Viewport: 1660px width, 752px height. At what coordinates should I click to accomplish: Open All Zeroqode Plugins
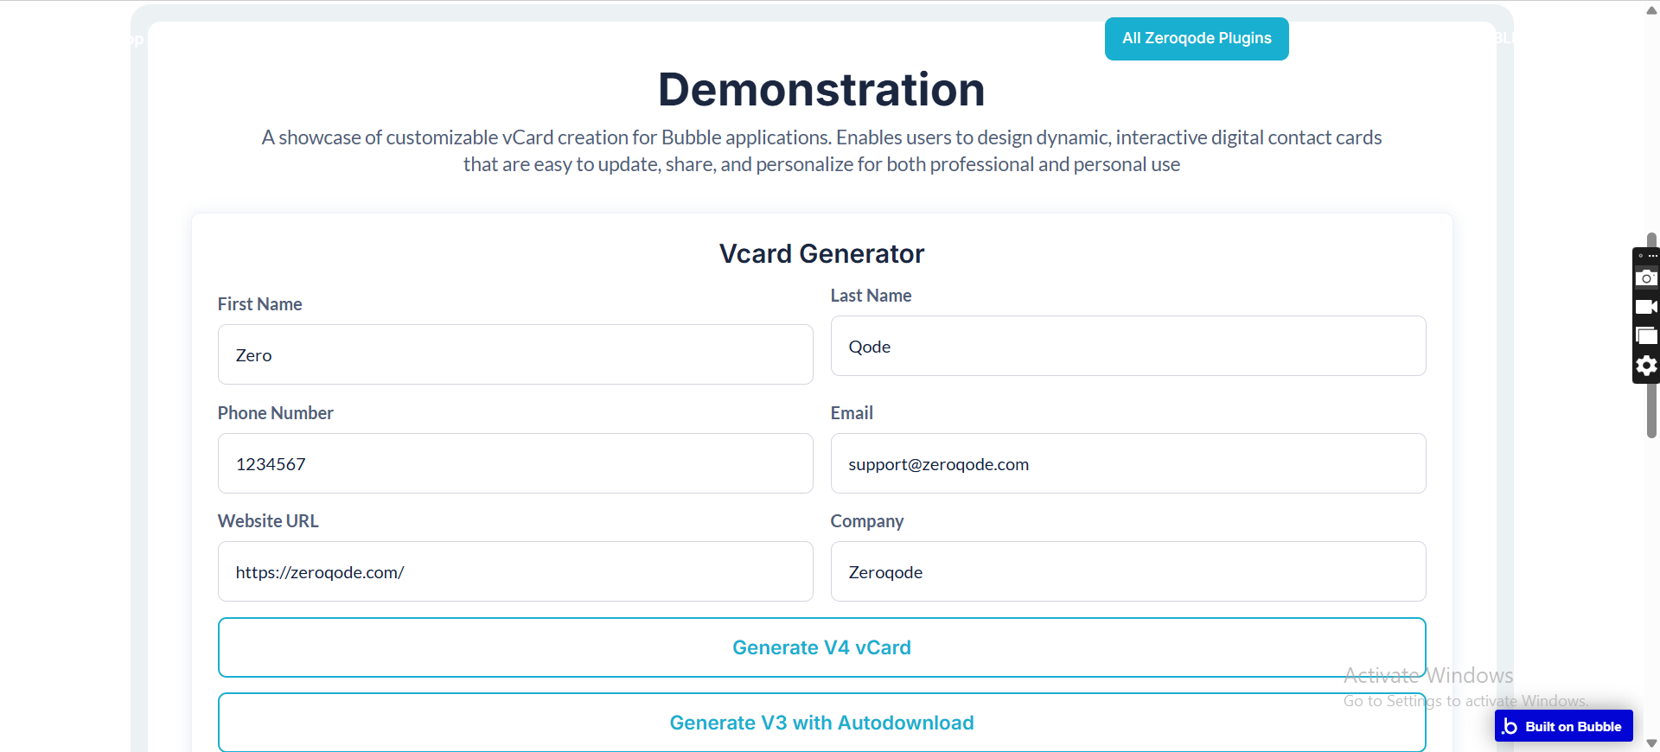(1196, 39)
